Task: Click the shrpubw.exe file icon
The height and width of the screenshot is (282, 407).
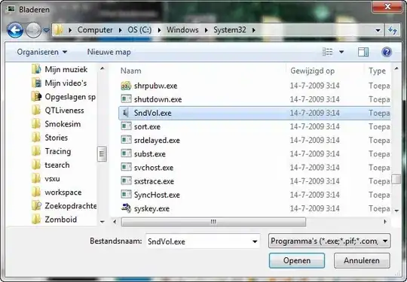Action: pos(126,86)
